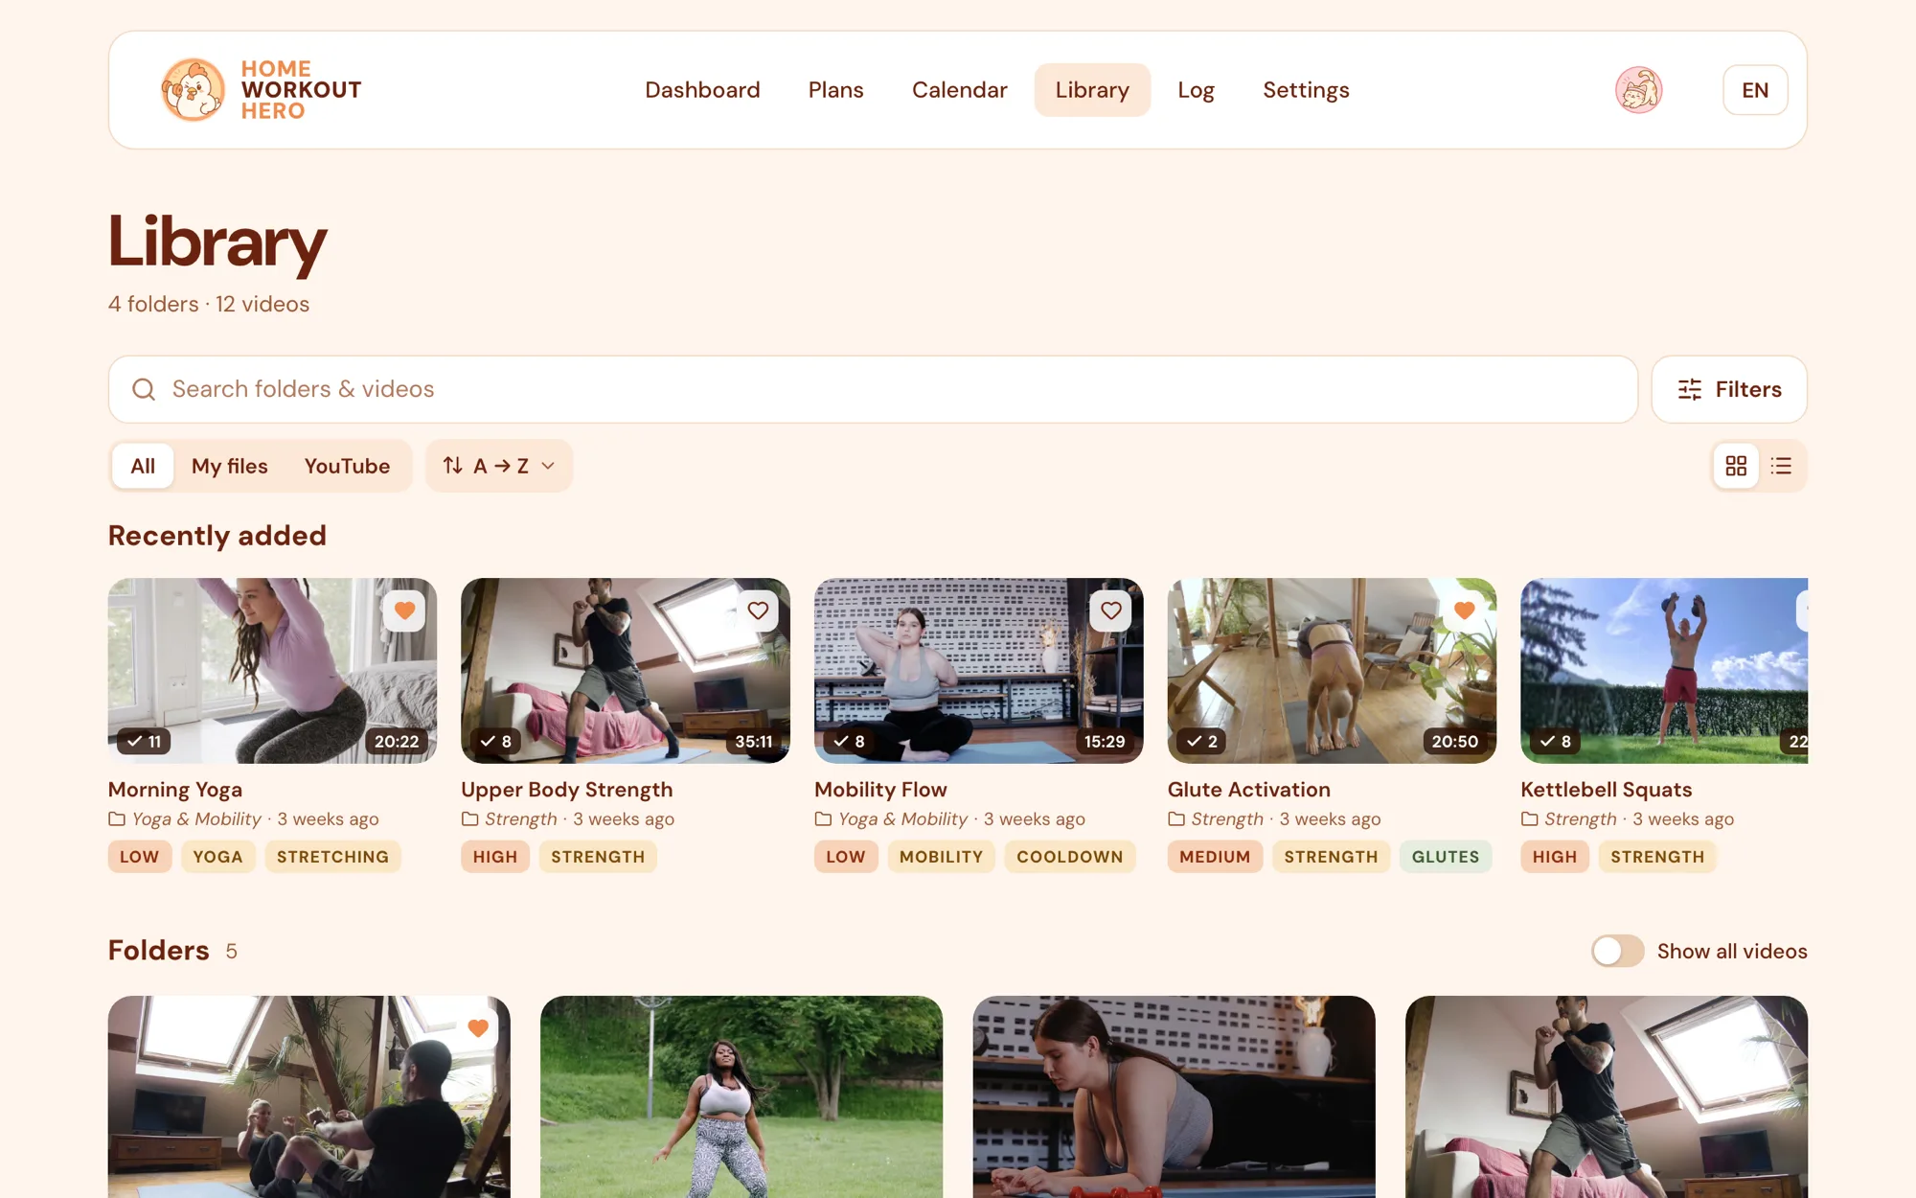Open the Upper Body Strength thumbnail

pyautogui.click(x=625, y=670)
